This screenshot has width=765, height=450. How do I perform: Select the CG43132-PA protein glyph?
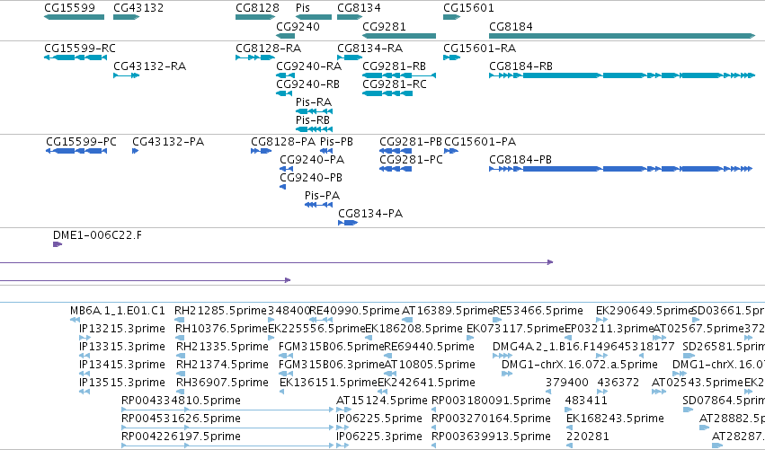coord(135,151)
